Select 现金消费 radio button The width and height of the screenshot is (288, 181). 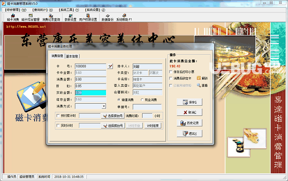click(x=142, y=100)
